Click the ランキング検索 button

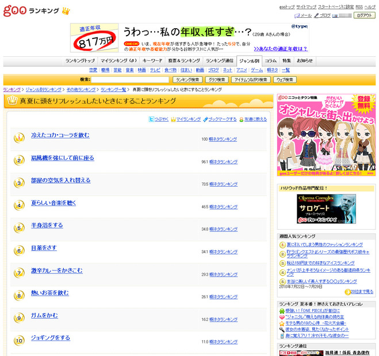(187, 80)
